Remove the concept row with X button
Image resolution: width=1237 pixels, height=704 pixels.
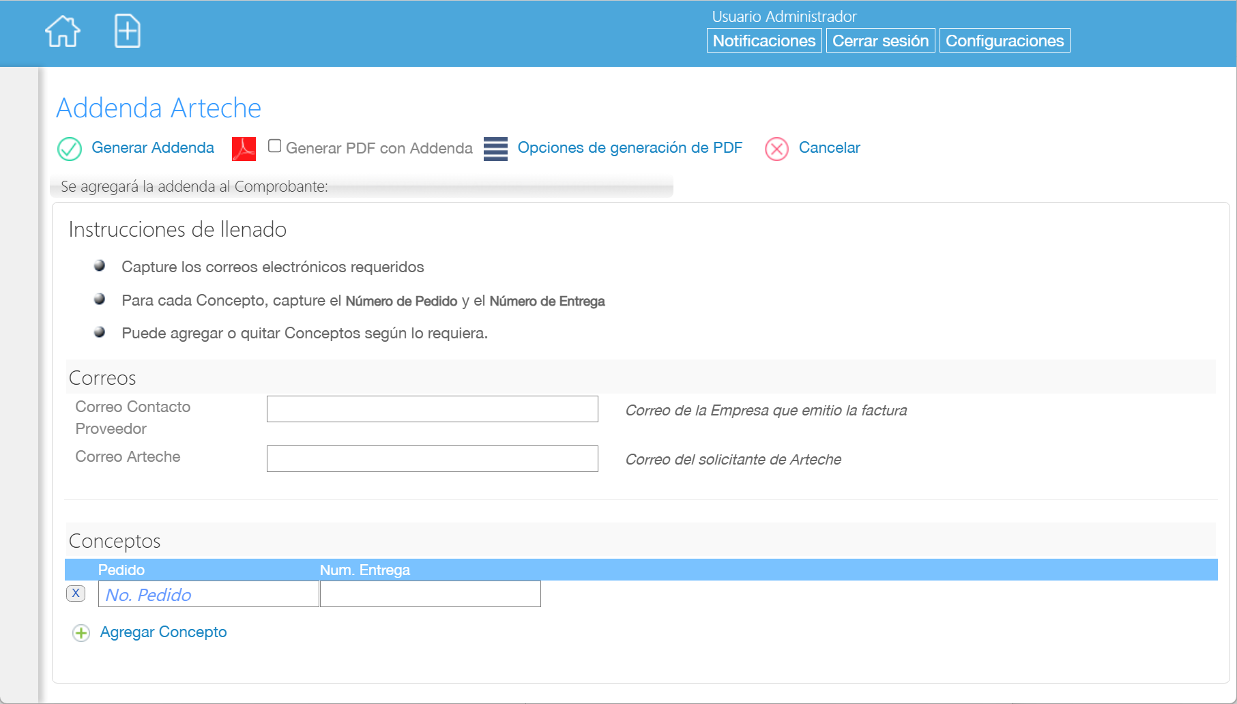point(76,593)
